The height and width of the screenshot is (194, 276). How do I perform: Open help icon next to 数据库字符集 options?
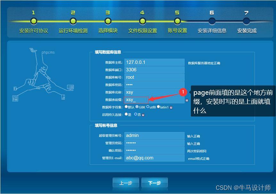171,107
